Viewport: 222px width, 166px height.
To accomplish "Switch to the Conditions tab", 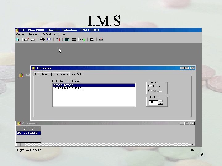I will 61,74.
